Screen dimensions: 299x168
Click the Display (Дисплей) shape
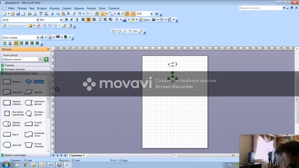(7, 145)
